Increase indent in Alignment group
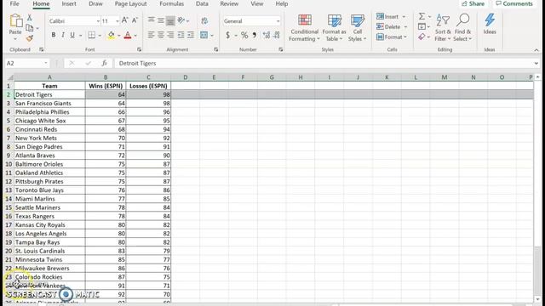545x306 pixels. (x=191, y=35)
